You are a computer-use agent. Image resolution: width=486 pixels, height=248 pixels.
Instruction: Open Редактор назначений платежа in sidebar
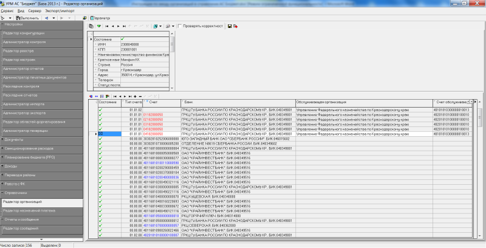[x=41, y=211]
